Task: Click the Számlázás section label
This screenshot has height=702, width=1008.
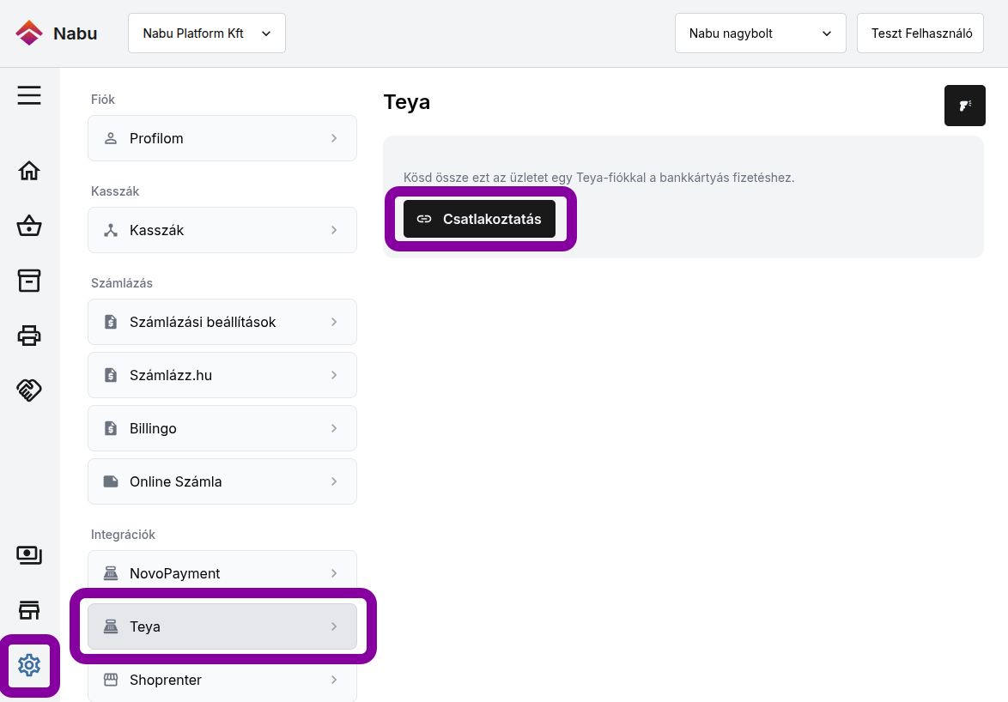Action: (122, 283)
